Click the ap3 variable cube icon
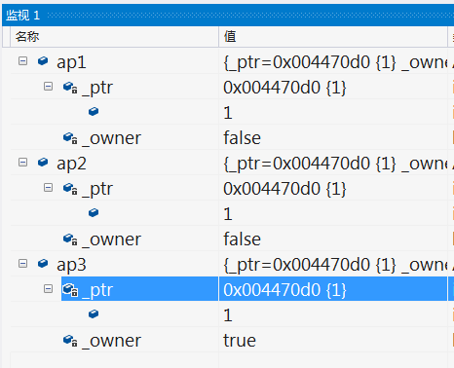The image size is (454, 368). 43,264
